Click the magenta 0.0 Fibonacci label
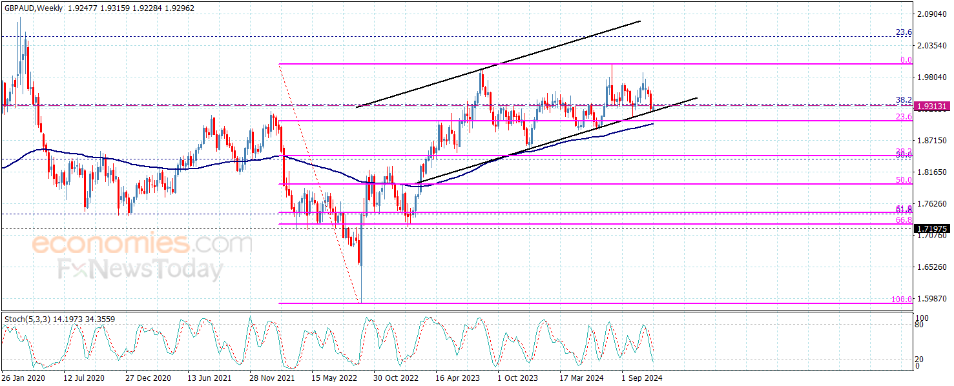The height and width of the screenshot is (386, 954). tap(906, 59)
